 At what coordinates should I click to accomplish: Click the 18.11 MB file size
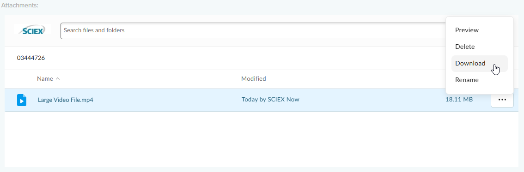coord(459,99)
